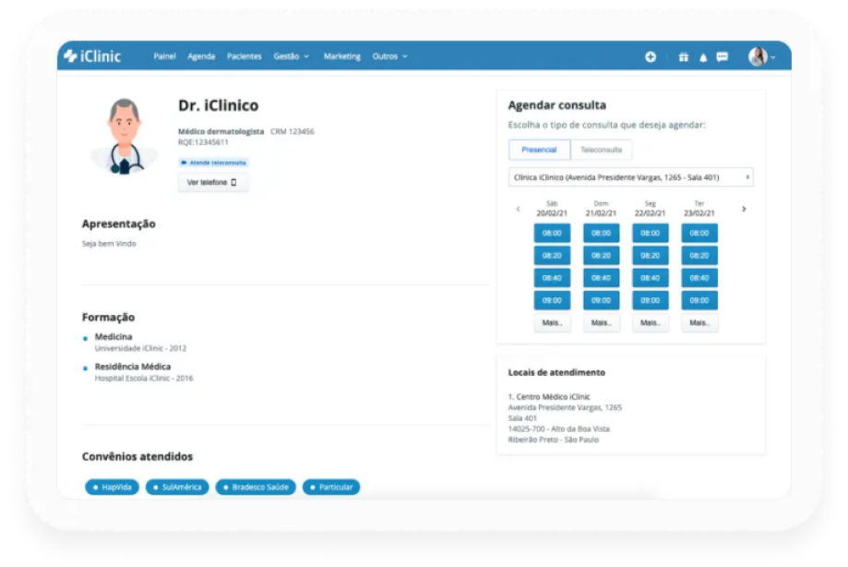This screenshot has height=567, width=848.
Task: Switch to Teleconsulta consultation type
Action: point(601,150)
